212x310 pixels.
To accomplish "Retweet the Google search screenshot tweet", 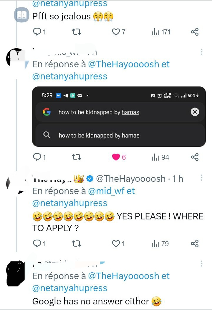I will [76, 157].
